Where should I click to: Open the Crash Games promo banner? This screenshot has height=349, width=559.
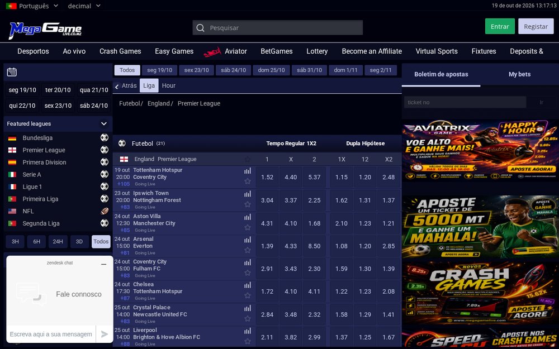pos(480,293)
